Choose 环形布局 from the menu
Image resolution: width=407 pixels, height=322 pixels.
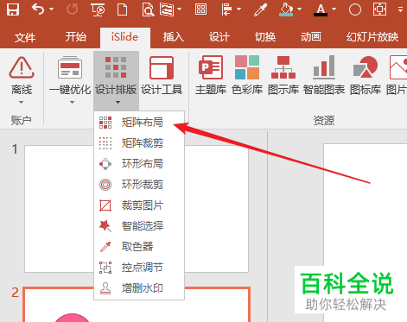(139, 164)
